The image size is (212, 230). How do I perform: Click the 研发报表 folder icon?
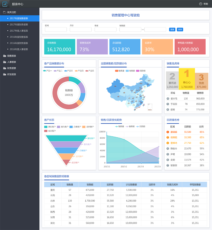pyautogui.click(x=5, y=74)
